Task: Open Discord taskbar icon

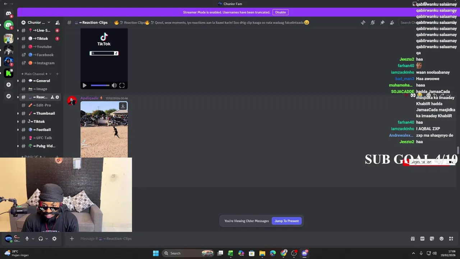Action: coord(304,253)
